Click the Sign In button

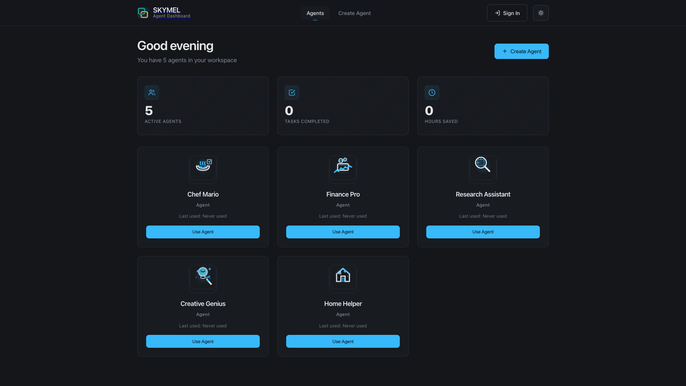click(507, 13)
